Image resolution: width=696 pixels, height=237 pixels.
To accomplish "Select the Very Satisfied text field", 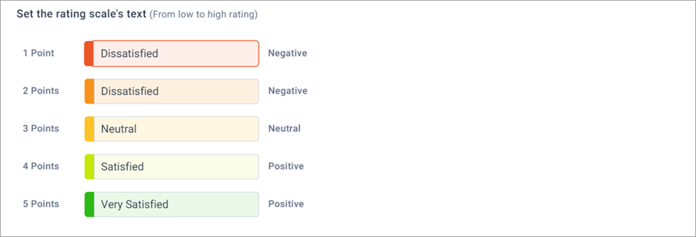I will [176, 205].
